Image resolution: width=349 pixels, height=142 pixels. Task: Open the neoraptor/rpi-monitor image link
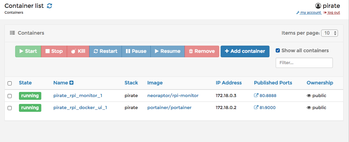pos(173,96)
